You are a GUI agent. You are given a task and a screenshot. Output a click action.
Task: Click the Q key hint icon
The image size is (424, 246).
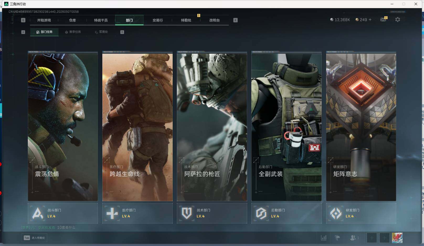pyautogui.click(x=23, y=20)
